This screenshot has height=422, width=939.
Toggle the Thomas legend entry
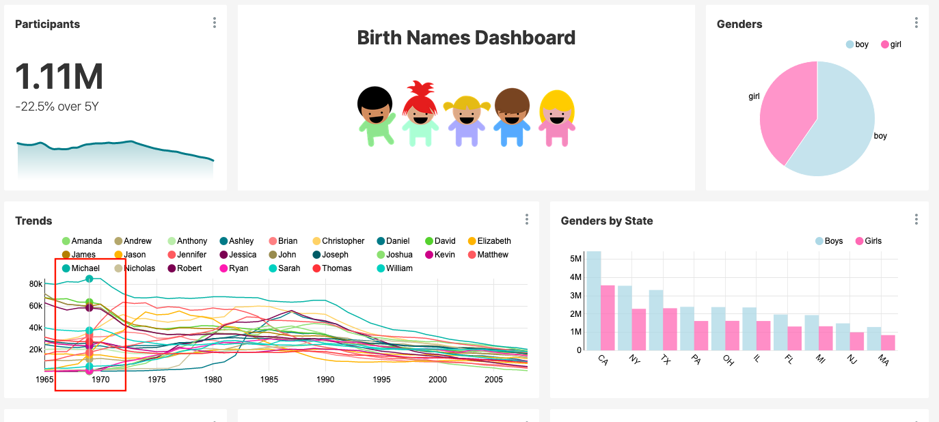point(332,268)
